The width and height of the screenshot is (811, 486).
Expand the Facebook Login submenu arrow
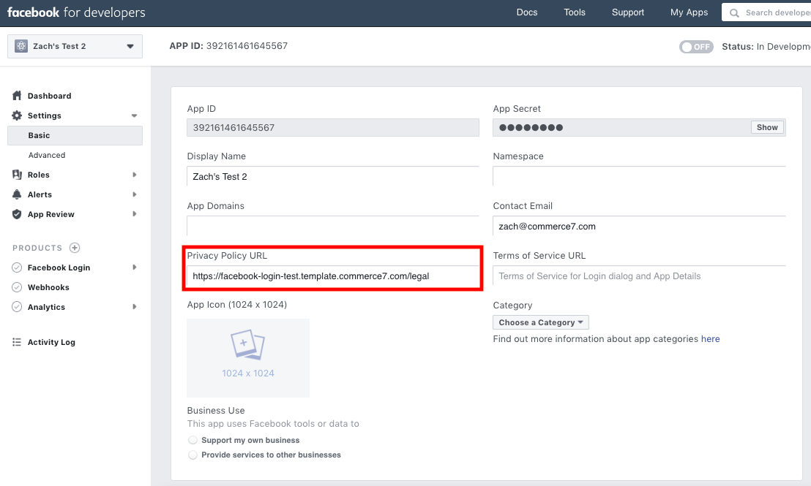click(x=135, y=267)
